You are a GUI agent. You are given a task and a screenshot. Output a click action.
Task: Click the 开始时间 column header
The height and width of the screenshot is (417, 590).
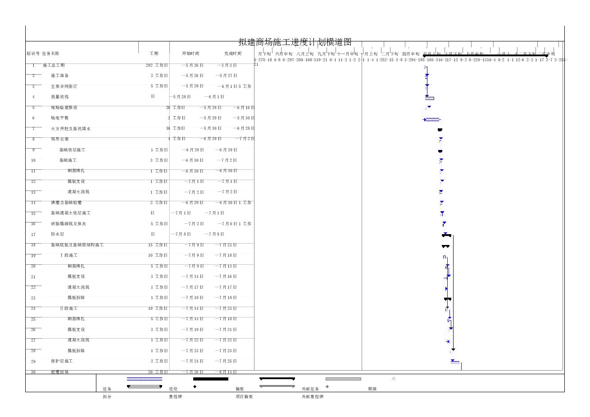tap(190, 53)
